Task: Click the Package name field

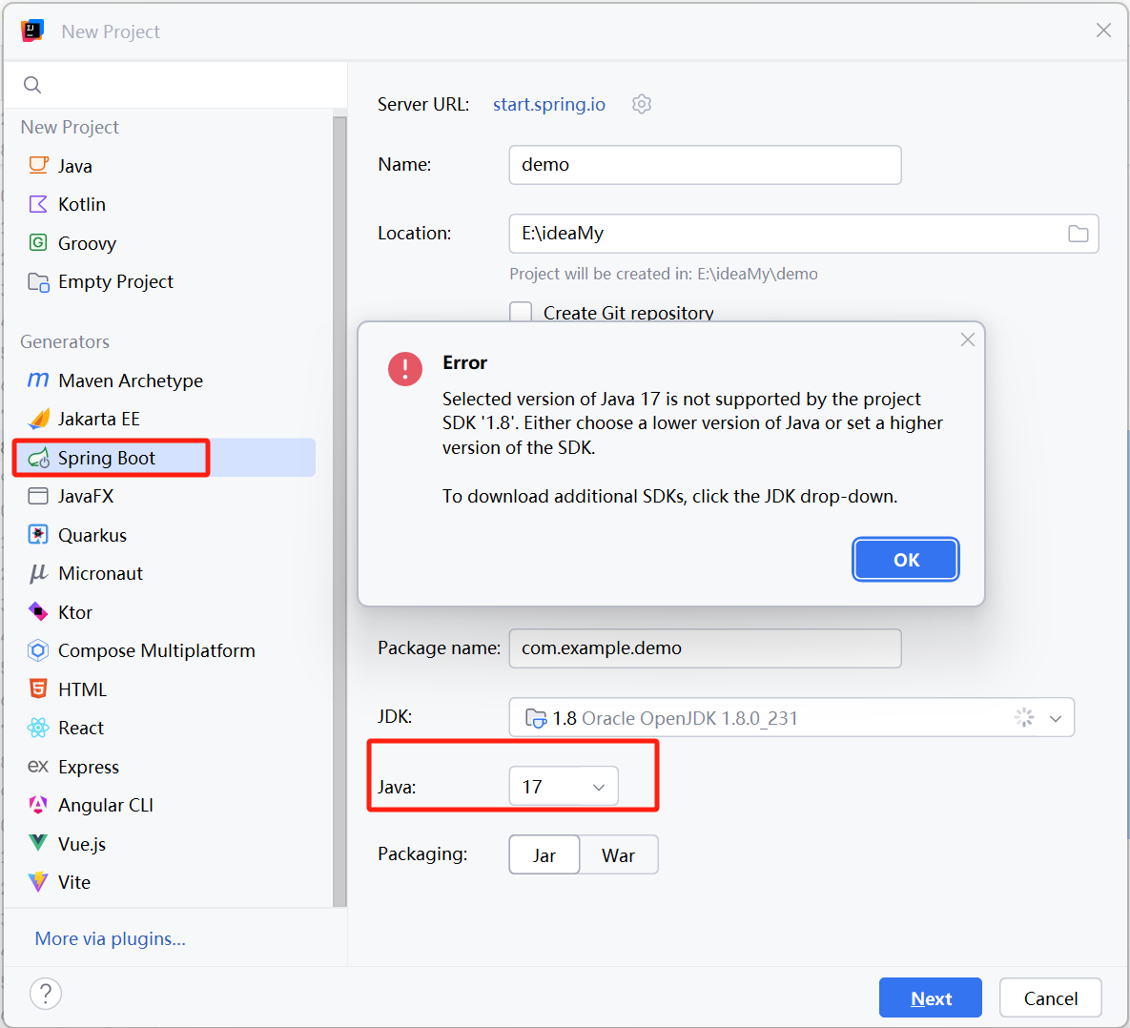Action: tap(705, 648)
